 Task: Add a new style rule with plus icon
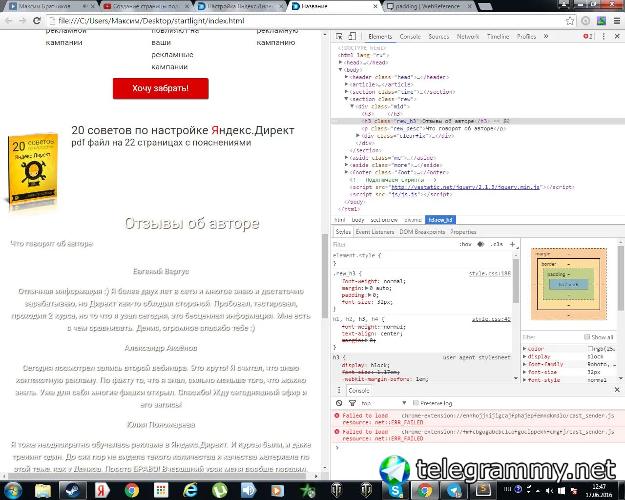(x=512, y=244)
